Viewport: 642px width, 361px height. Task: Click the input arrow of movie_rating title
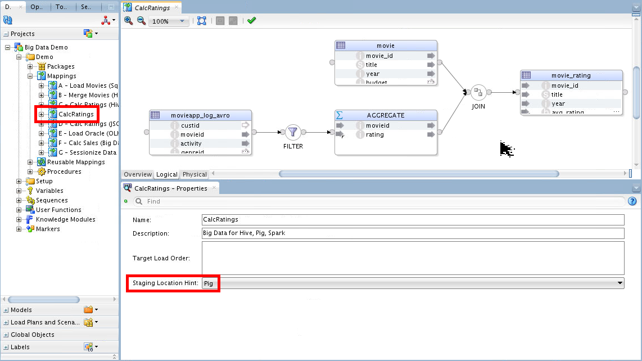[526, 94]
